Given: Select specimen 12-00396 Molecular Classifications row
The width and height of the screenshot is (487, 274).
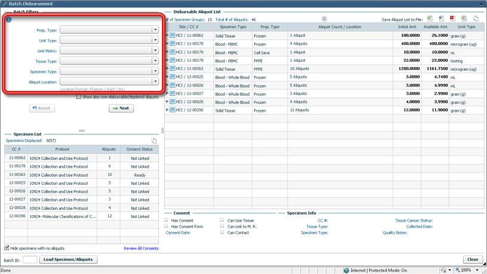Looking at the screenshot, I should click(82, 216).
